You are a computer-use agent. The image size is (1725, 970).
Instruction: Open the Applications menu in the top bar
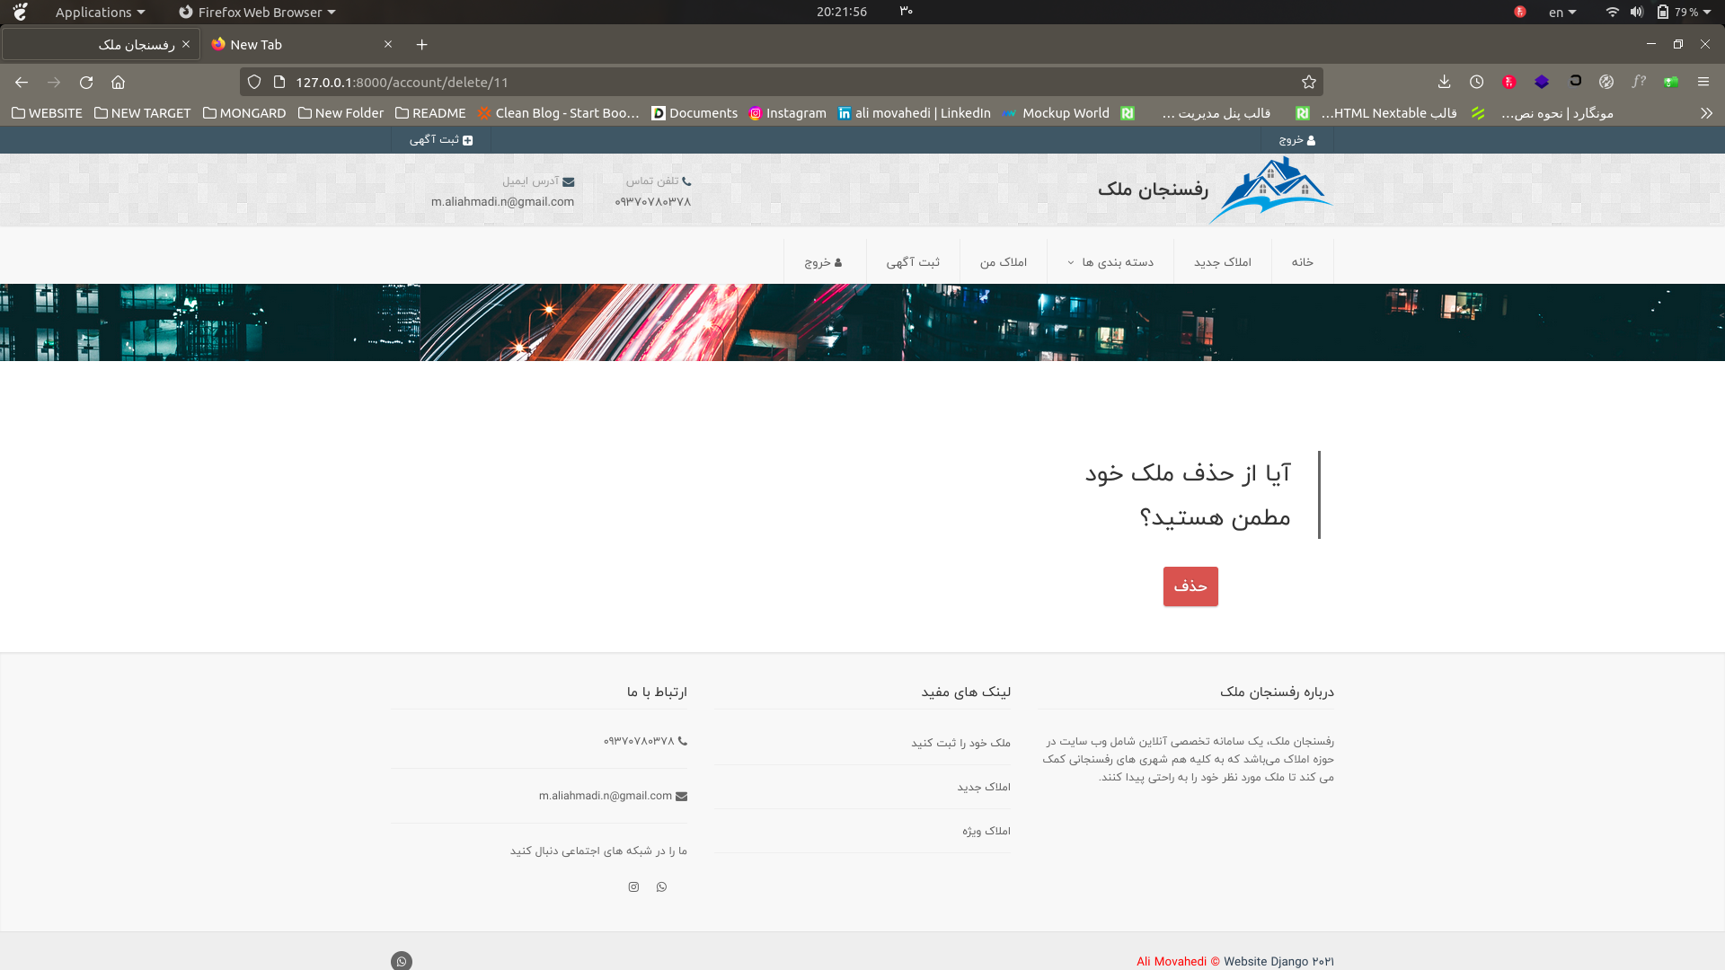tap(99, 12)
